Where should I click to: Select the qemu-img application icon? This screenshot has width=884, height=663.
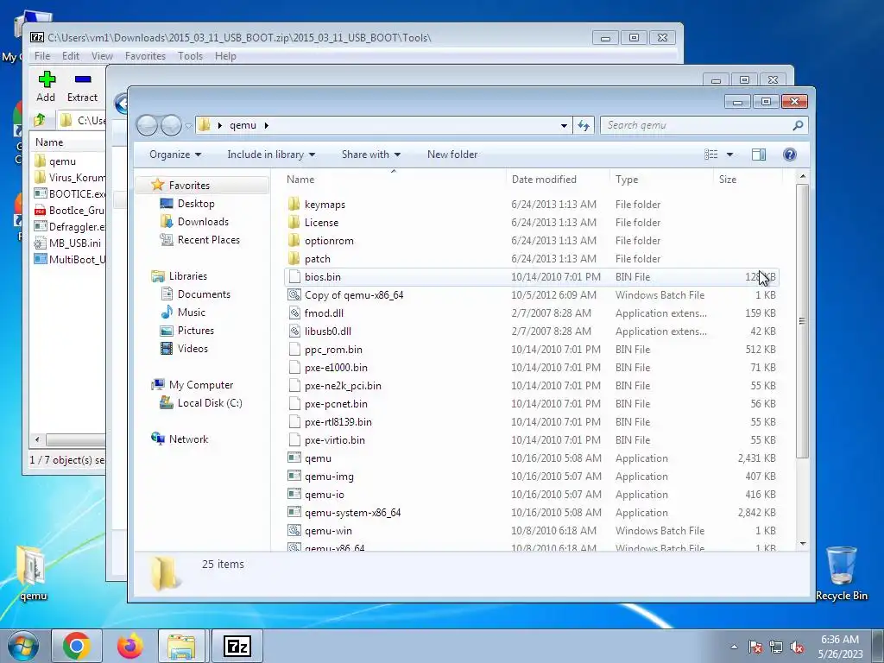[294, 477]
